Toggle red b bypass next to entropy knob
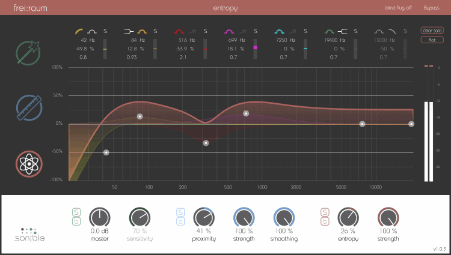This screenshot has height=255, width=451. point(325,221)
